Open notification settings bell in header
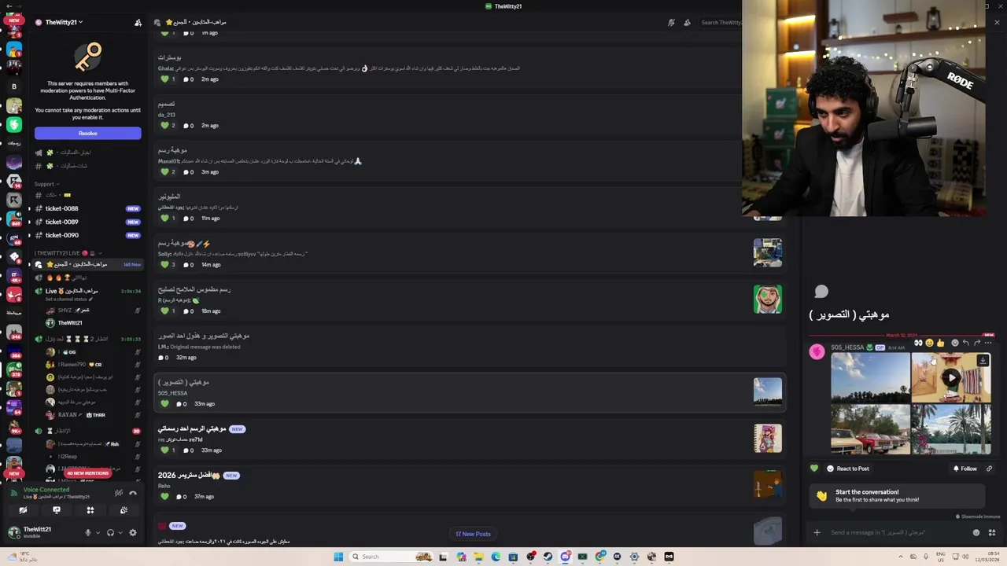Viewport: 1007px width, 566px height. (671, 22)
